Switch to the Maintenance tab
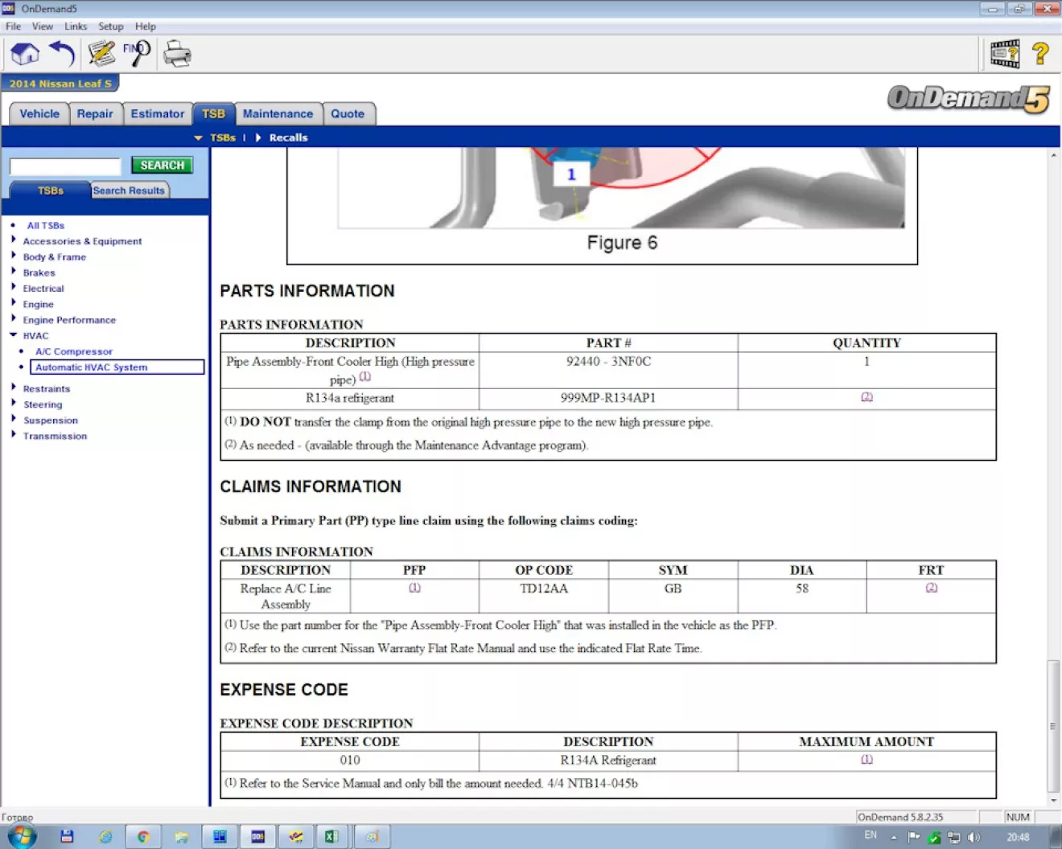This screenshot has width=1062, height=849. pyautogui.click(x=278, y=113)
